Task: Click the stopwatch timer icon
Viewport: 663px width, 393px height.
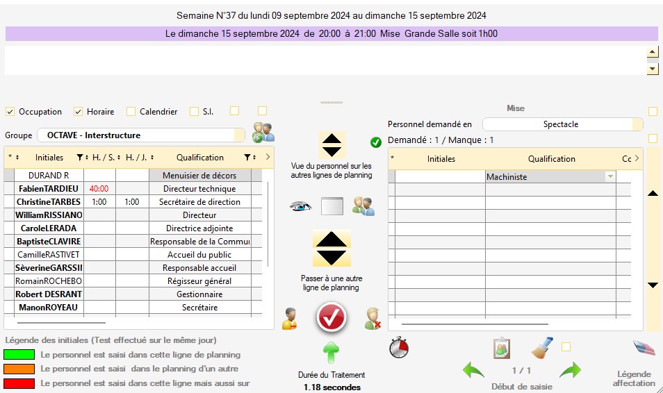Action: point(399,347)
